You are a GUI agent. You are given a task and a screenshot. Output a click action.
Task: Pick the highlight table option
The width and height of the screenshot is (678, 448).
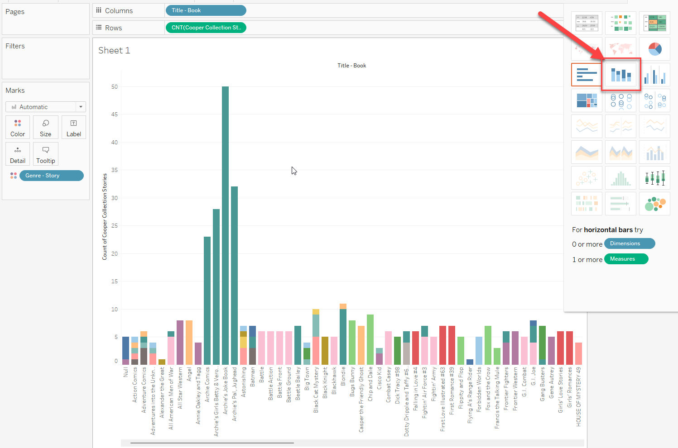(654, 23)
